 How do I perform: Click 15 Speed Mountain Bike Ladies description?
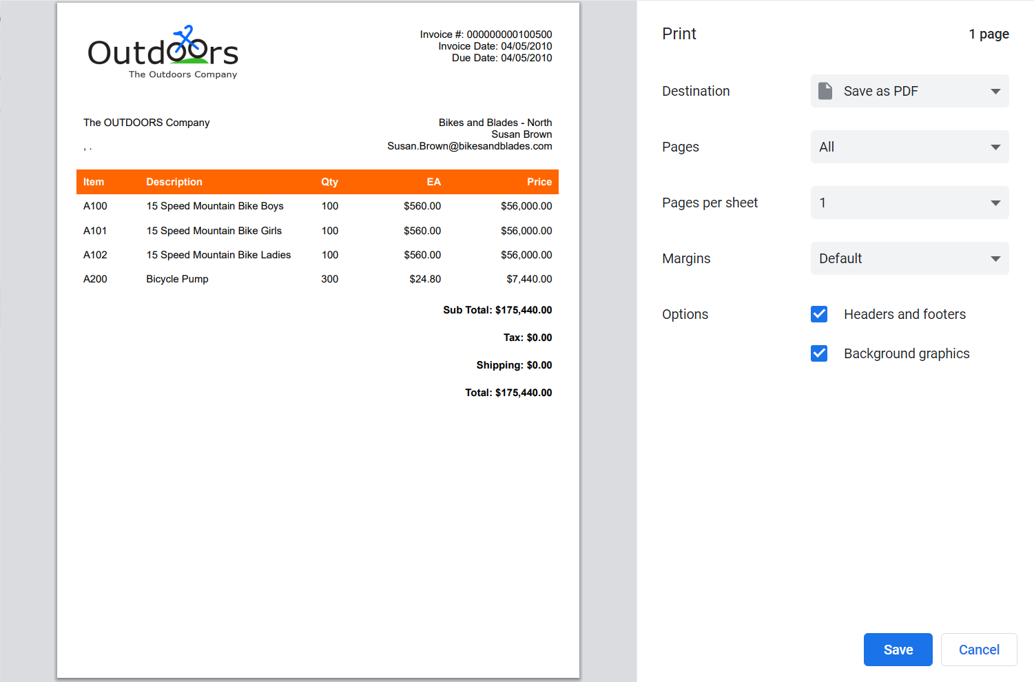218,255
